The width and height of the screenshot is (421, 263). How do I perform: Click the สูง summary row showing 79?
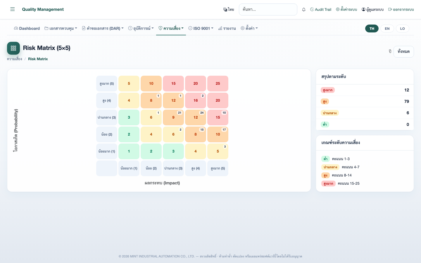click(365, 101)
